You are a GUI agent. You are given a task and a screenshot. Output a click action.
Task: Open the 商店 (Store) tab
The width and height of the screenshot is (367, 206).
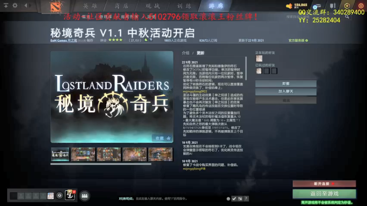[x=122, y=6]
